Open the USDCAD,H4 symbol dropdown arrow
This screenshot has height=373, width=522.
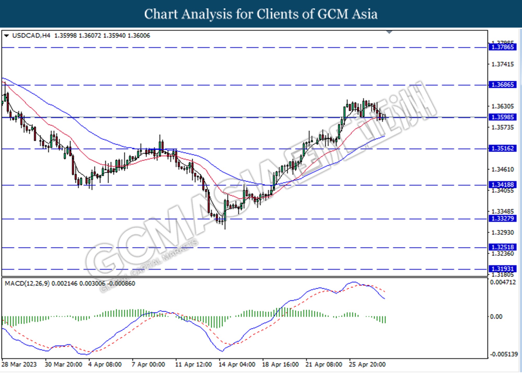[6, 36]
